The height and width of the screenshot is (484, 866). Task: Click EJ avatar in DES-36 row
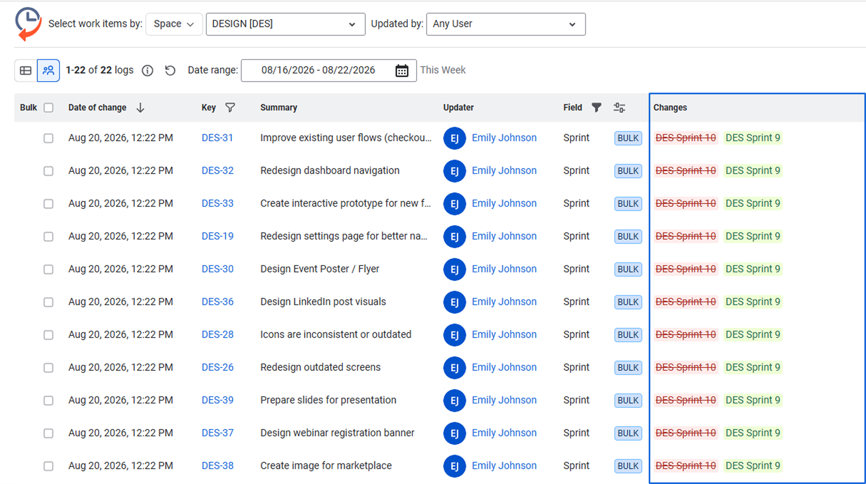454,302
